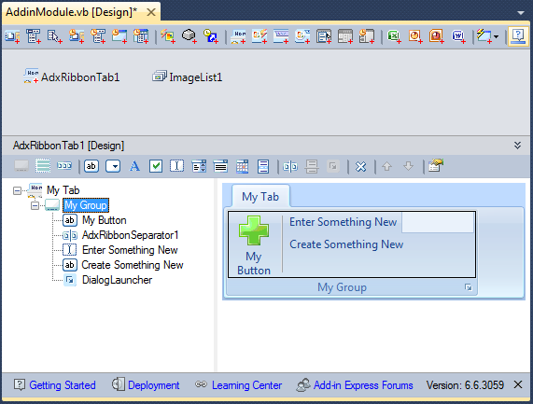The image size is (533, 404).
Task: Move selected item up arrow
Action: tap(386, 166)
